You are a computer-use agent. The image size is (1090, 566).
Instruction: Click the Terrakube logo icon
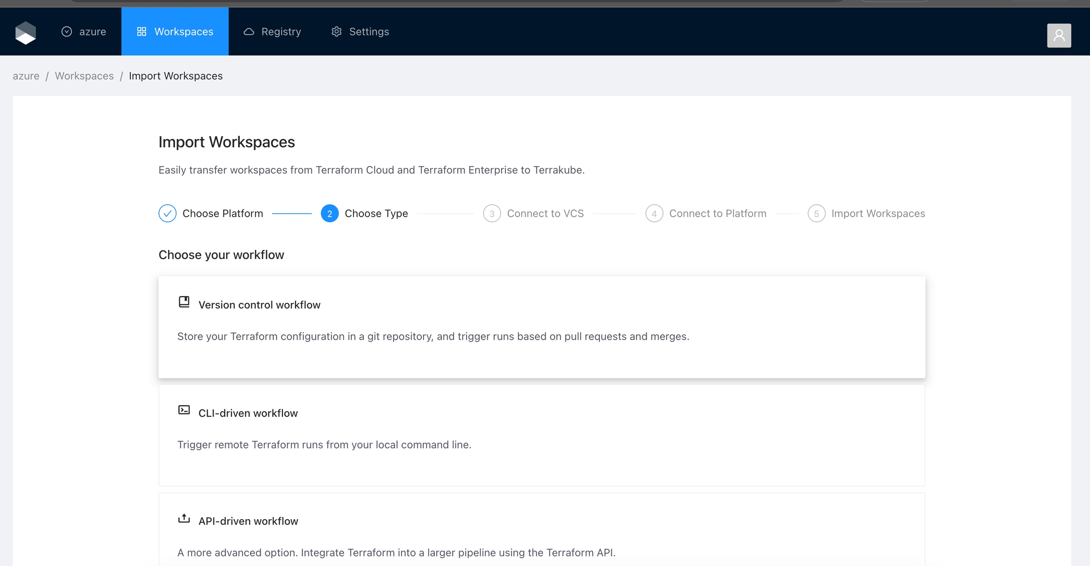tap(26, 33)
